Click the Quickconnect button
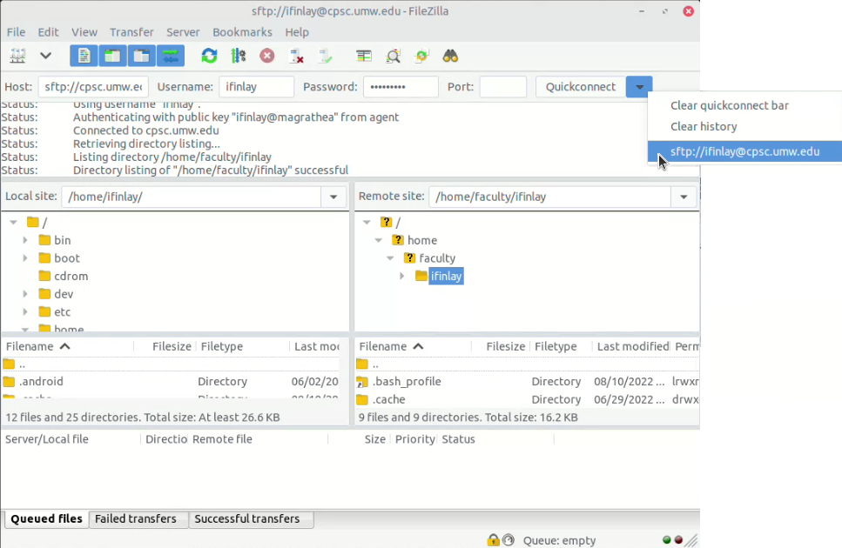Image resolution: width=842 pixels, height=548 pixels. [581, 87]
